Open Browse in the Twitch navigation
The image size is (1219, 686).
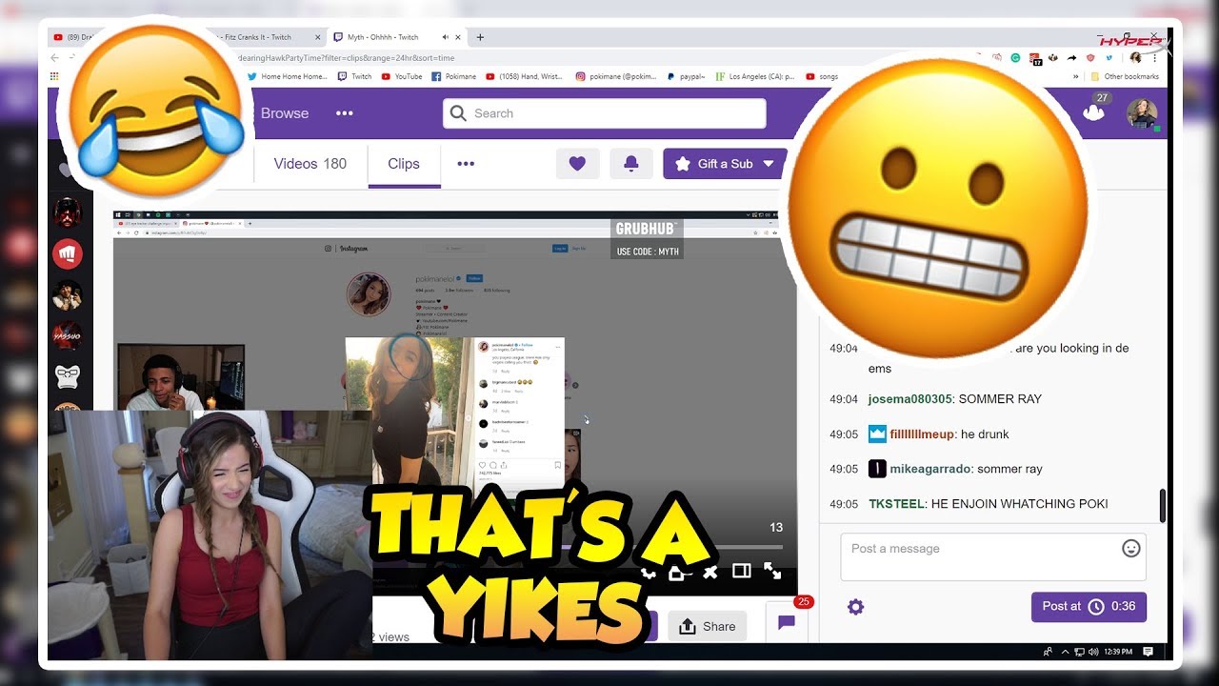pyautogui.click(x=285, y=113)
